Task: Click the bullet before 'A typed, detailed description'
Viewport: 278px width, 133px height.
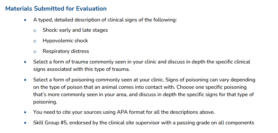Action: coord(25,20)
